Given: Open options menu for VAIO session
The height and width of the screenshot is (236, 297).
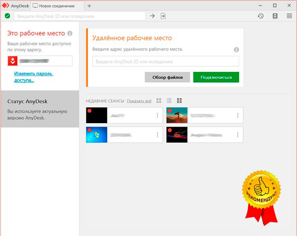Looking at the screenshot, I should click(x=238, y=135).
